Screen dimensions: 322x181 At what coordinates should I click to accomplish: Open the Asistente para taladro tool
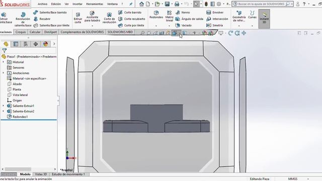pos(92,17)
